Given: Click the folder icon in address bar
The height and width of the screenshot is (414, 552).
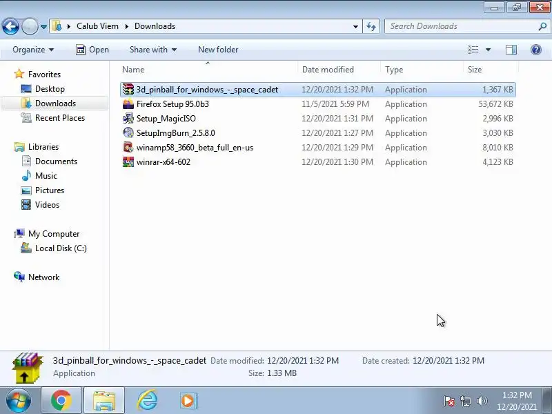Looking at the screenshot, I should click(x=57, y=26).
